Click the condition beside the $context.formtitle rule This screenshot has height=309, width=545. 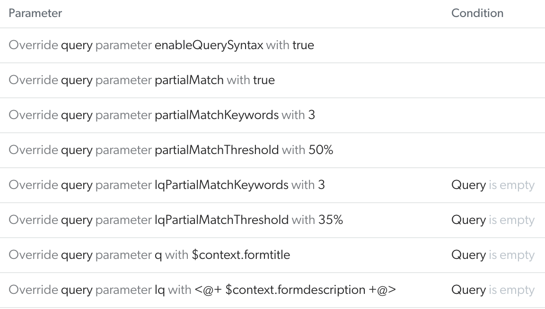492,255
